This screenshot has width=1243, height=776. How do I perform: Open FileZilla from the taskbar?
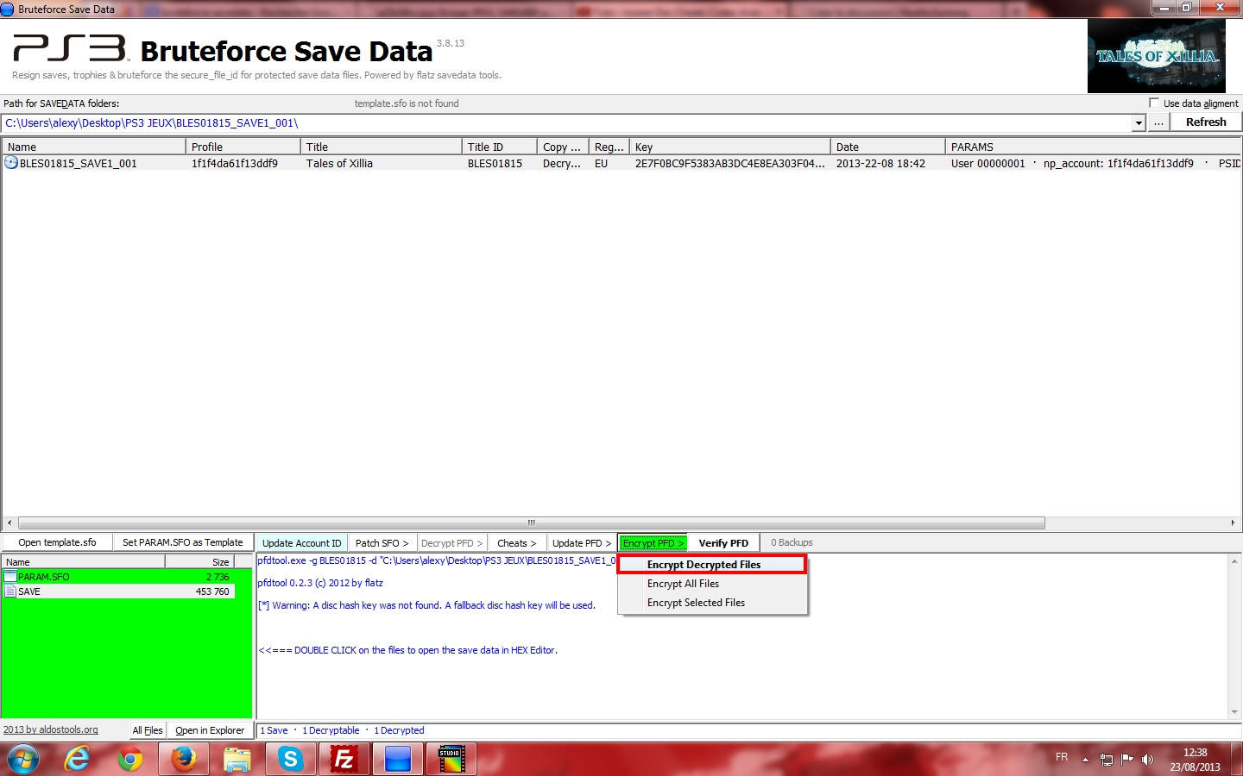[x=344, y=760]
